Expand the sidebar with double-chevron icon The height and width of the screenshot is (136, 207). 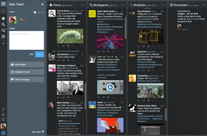[3, 109]
